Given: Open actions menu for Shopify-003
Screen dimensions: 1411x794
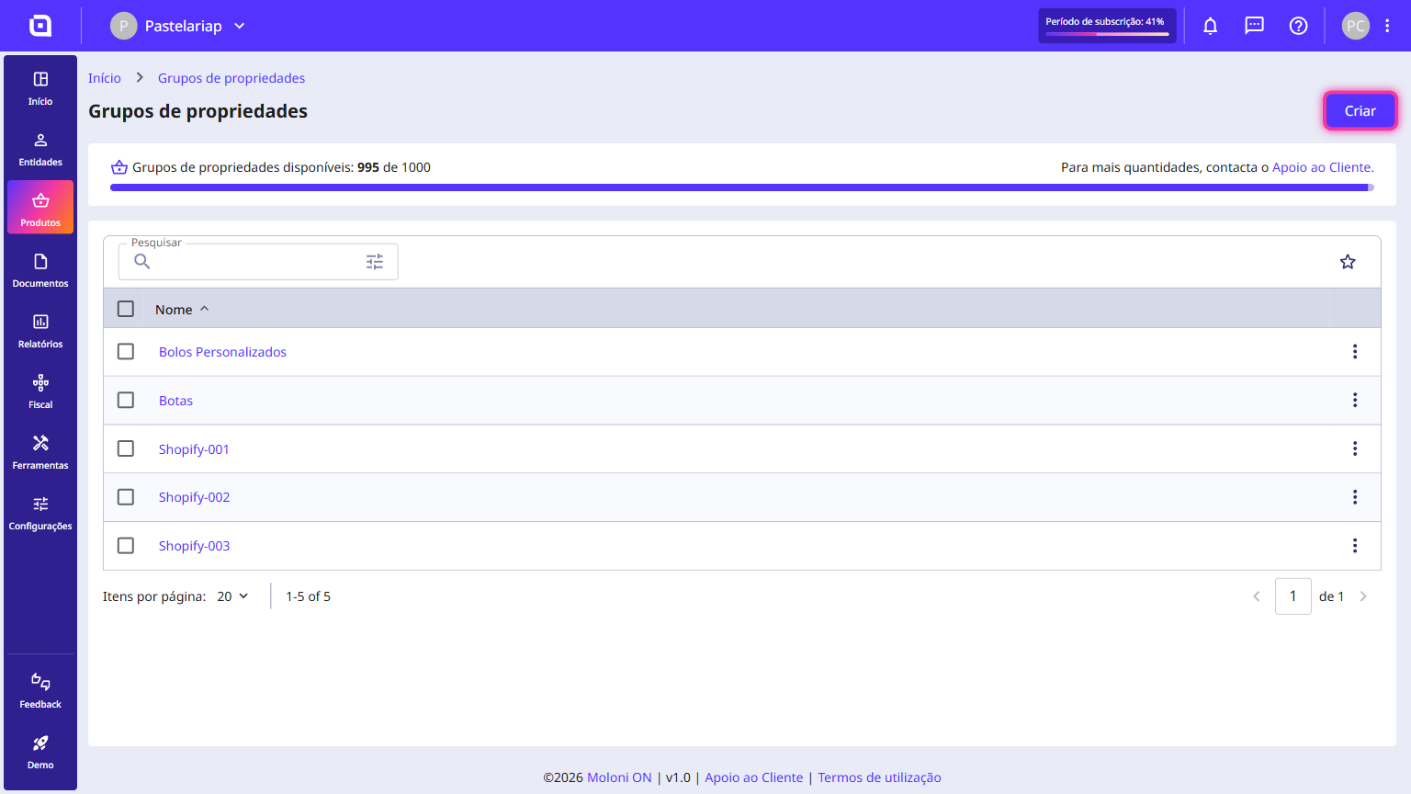Looking at the screenshot, I should (x=1355, y=546).
